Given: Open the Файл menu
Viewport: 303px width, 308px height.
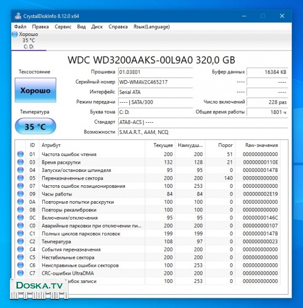Looking at the screenshot, I should pyautogui.click(x=20, y=27).
